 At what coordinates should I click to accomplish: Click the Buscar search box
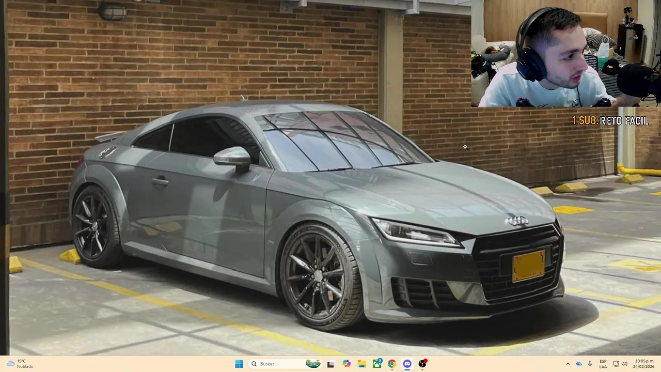click(x=286, y=364)
